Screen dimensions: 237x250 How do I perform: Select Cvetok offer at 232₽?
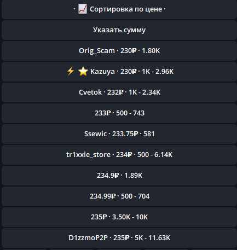[119, 92]
